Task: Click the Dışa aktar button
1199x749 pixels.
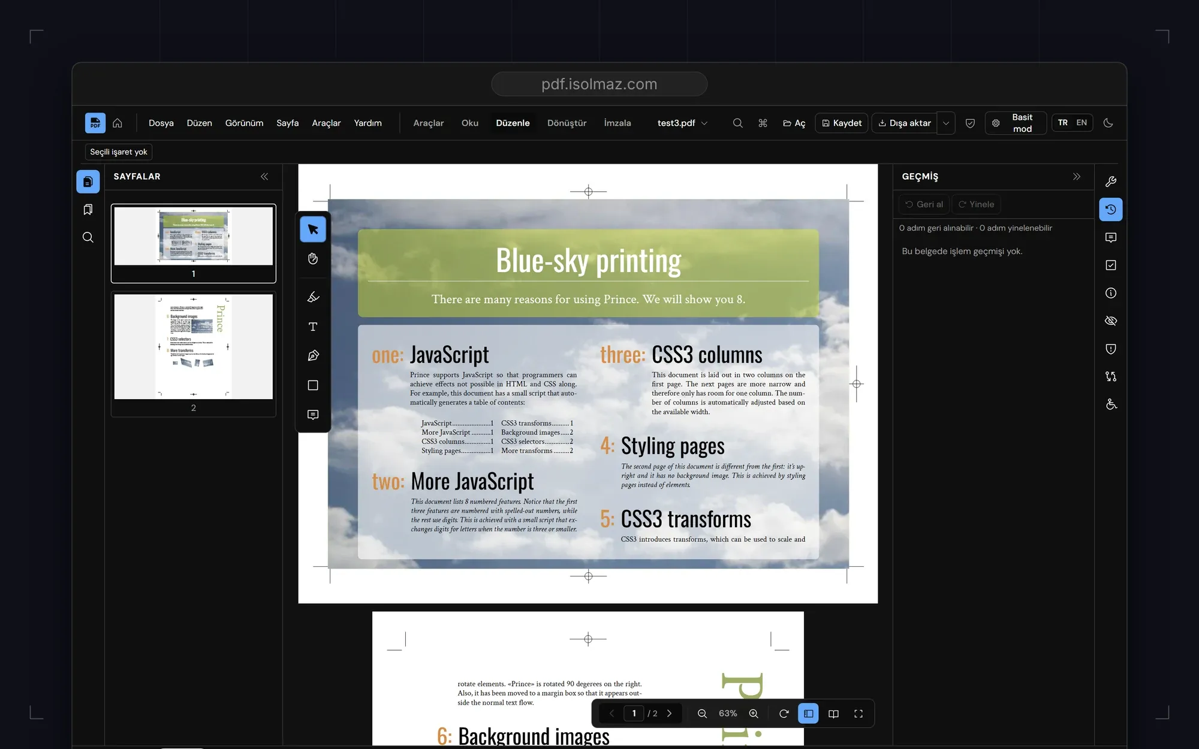Action: 905,123
